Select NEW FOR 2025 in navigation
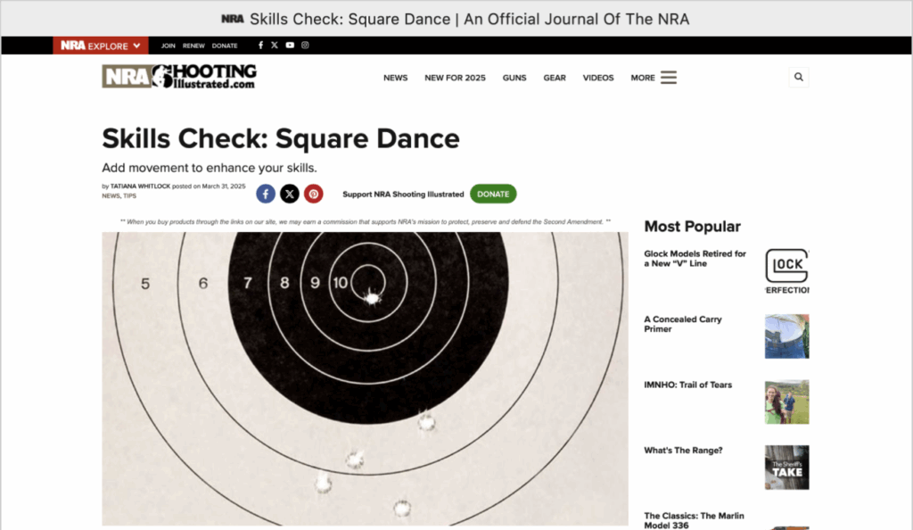The width and height of the screenshot is (913, 530). (x=455, y=78)
